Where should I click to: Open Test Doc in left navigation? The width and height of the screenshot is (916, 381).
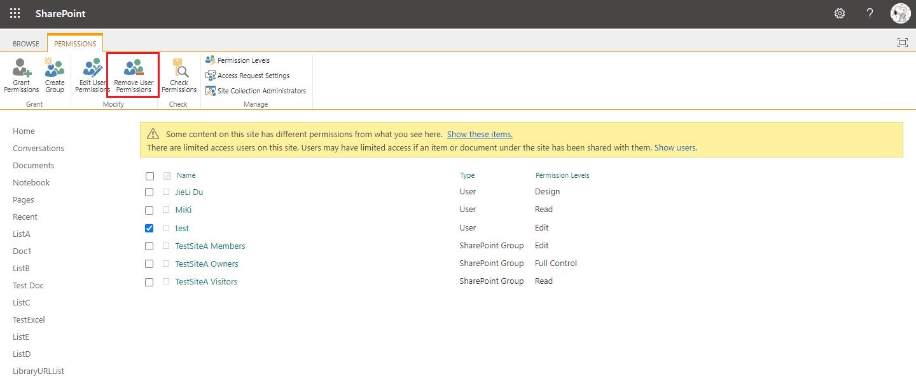coord(28,286)
